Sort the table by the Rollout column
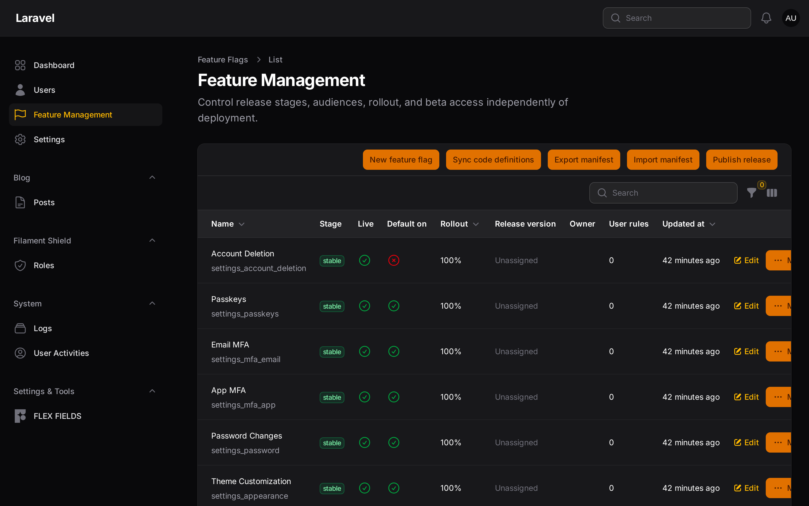The height and width of the screenshot is (506, 809). tap(460, 224)
